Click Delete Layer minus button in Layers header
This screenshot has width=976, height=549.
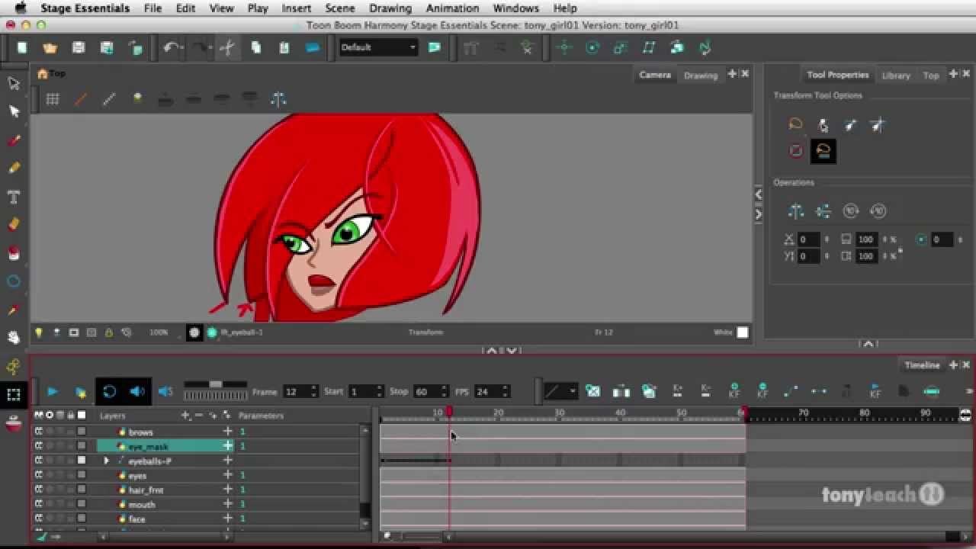[198, 416]
